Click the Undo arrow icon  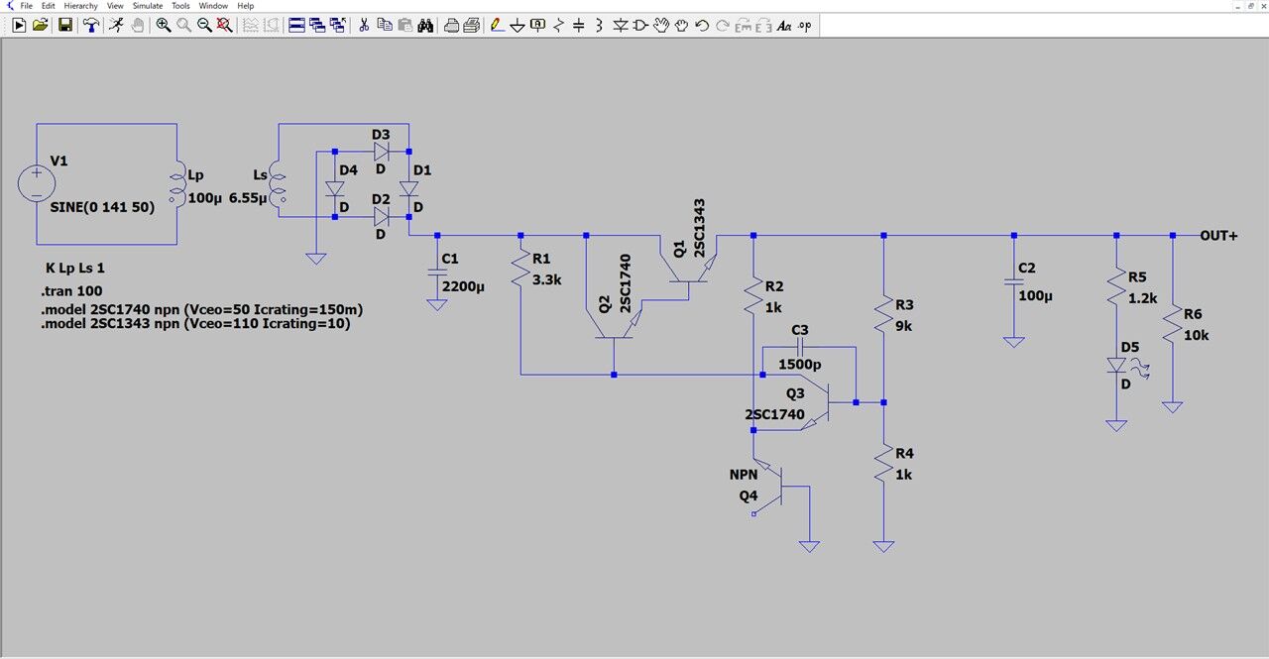[x=702, y=25]
